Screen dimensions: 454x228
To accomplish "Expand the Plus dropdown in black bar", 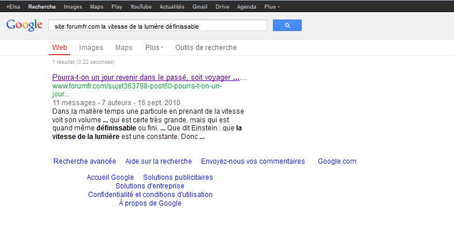I will [x=272, y=7].
